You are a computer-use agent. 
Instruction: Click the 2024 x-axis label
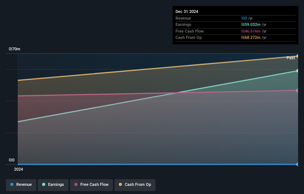point(19,170)
